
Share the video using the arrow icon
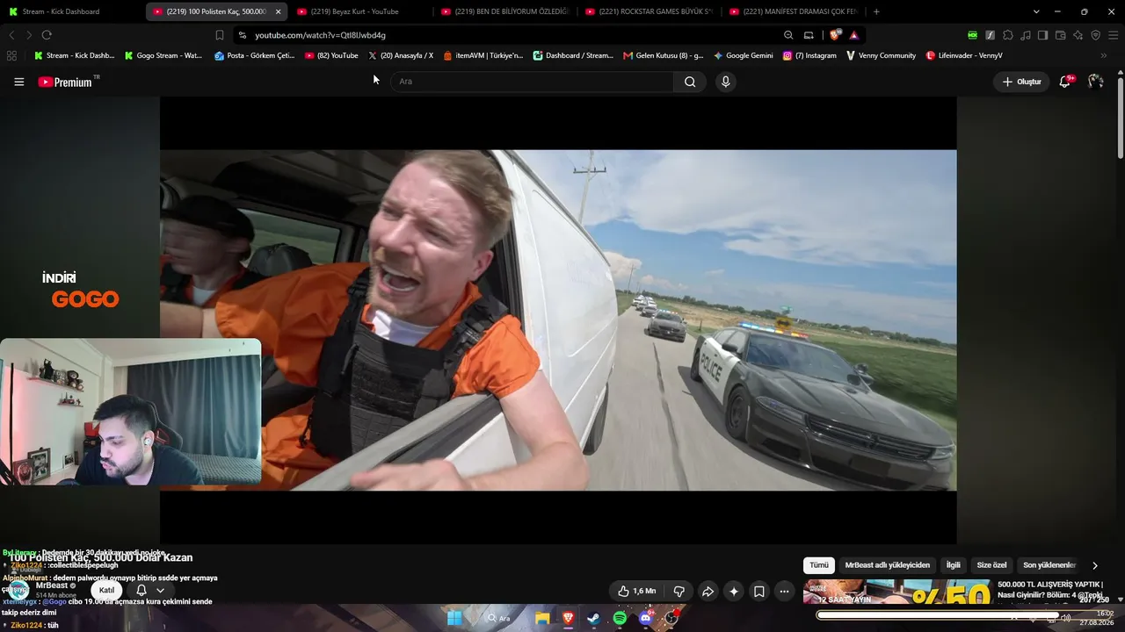[x=708, y=592]
